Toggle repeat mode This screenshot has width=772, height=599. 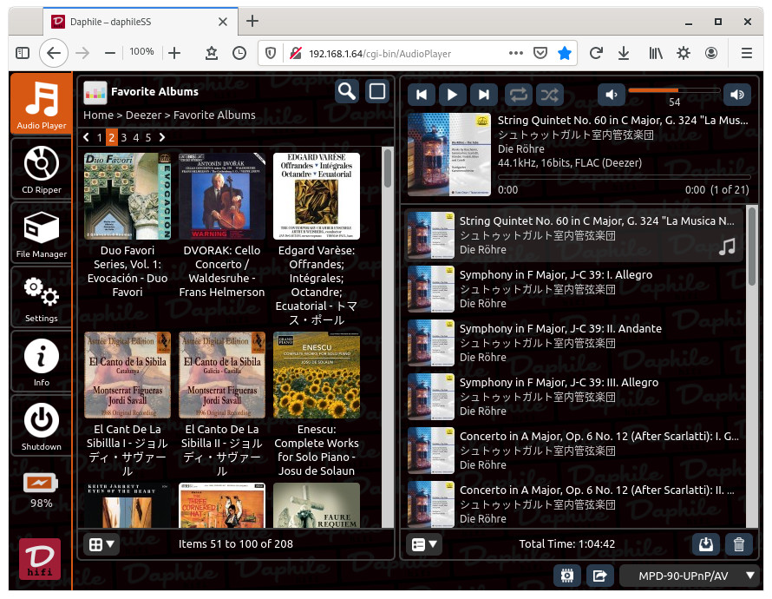518,95
